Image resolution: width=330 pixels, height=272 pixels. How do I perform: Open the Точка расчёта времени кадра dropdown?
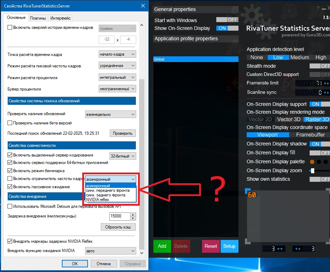coord(117,54)
